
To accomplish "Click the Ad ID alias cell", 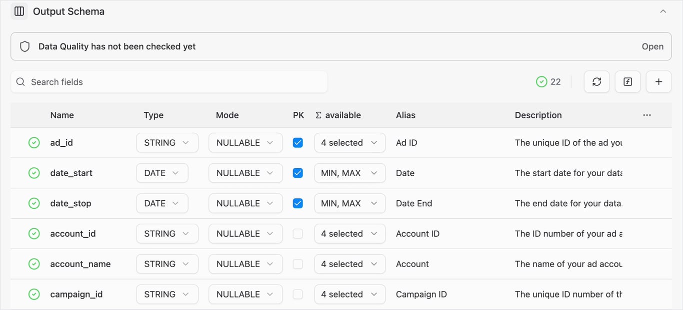I will 406,143.
